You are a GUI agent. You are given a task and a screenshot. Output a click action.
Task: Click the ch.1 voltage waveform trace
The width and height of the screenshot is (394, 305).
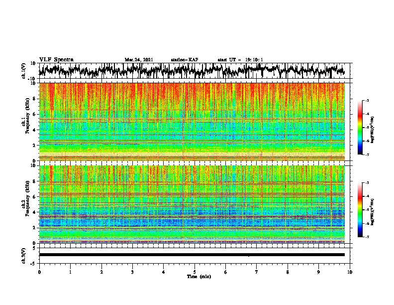coord(192,70)
